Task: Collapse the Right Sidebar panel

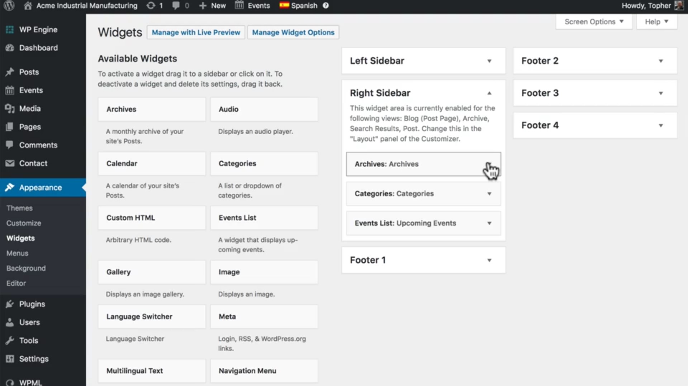Action: [x=489, y=93]
